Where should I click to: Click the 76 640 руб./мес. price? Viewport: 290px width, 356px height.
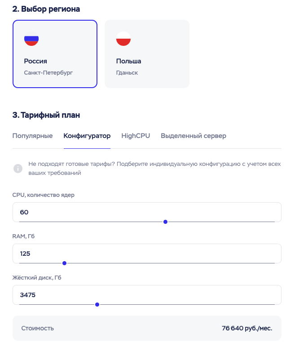[247, 328]
